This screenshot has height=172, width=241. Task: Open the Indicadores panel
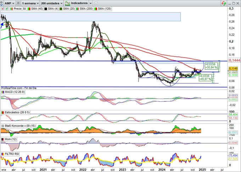pos(79,3)
